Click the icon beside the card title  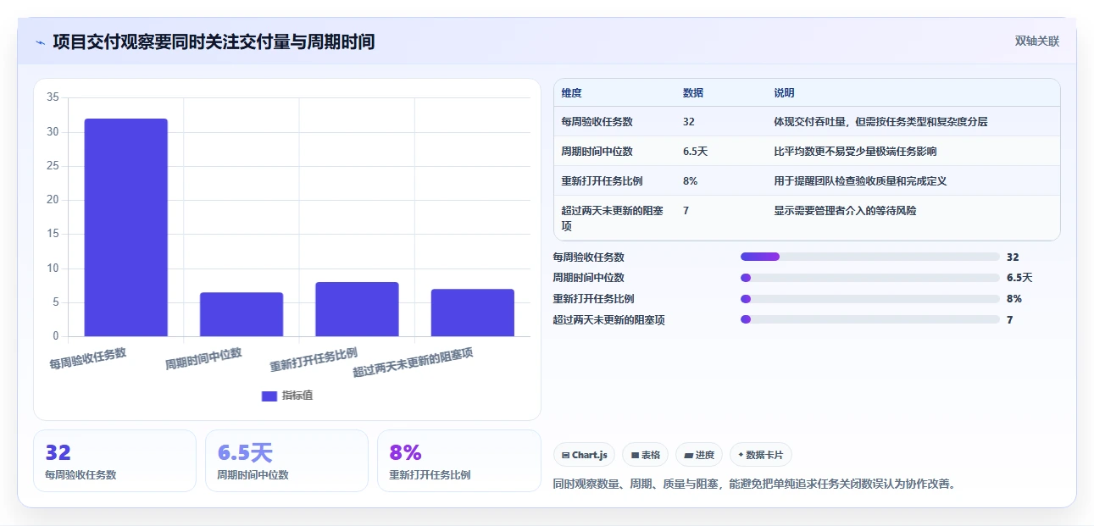(40, 42)
